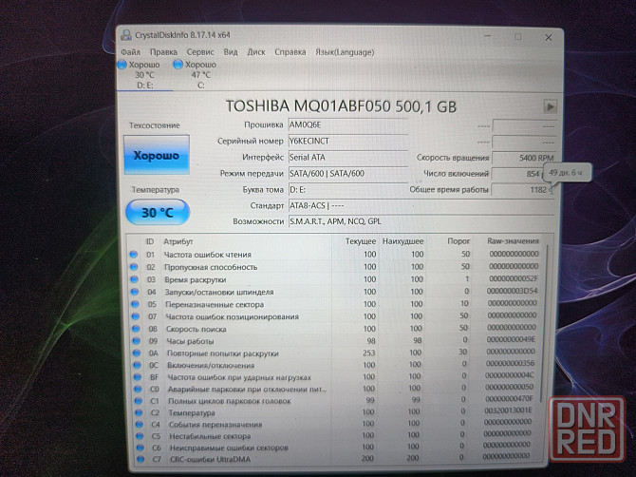636x477 pixels.
Task: Select row CRC-ошибки UltraDMA
Action: [x=335, y=459]
